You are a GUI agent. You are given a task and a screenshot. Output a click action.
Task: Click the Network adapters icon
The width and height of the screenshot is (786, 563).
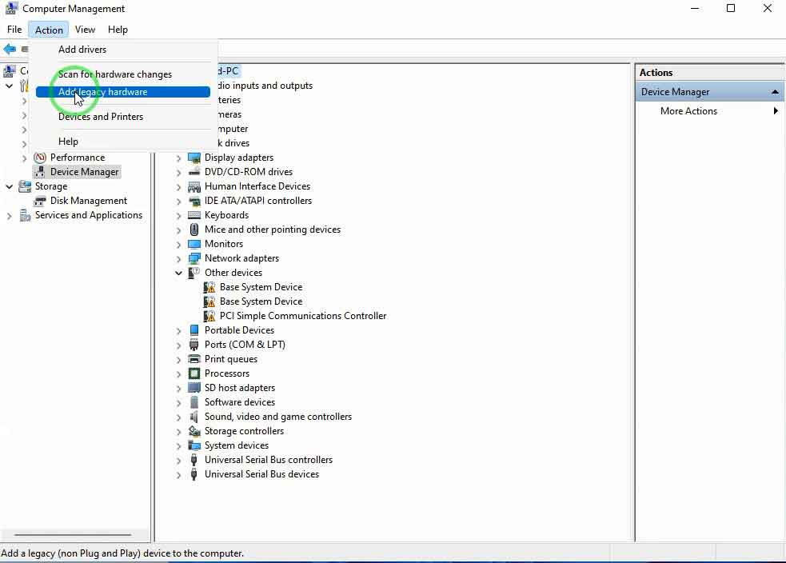click(194, 258)
